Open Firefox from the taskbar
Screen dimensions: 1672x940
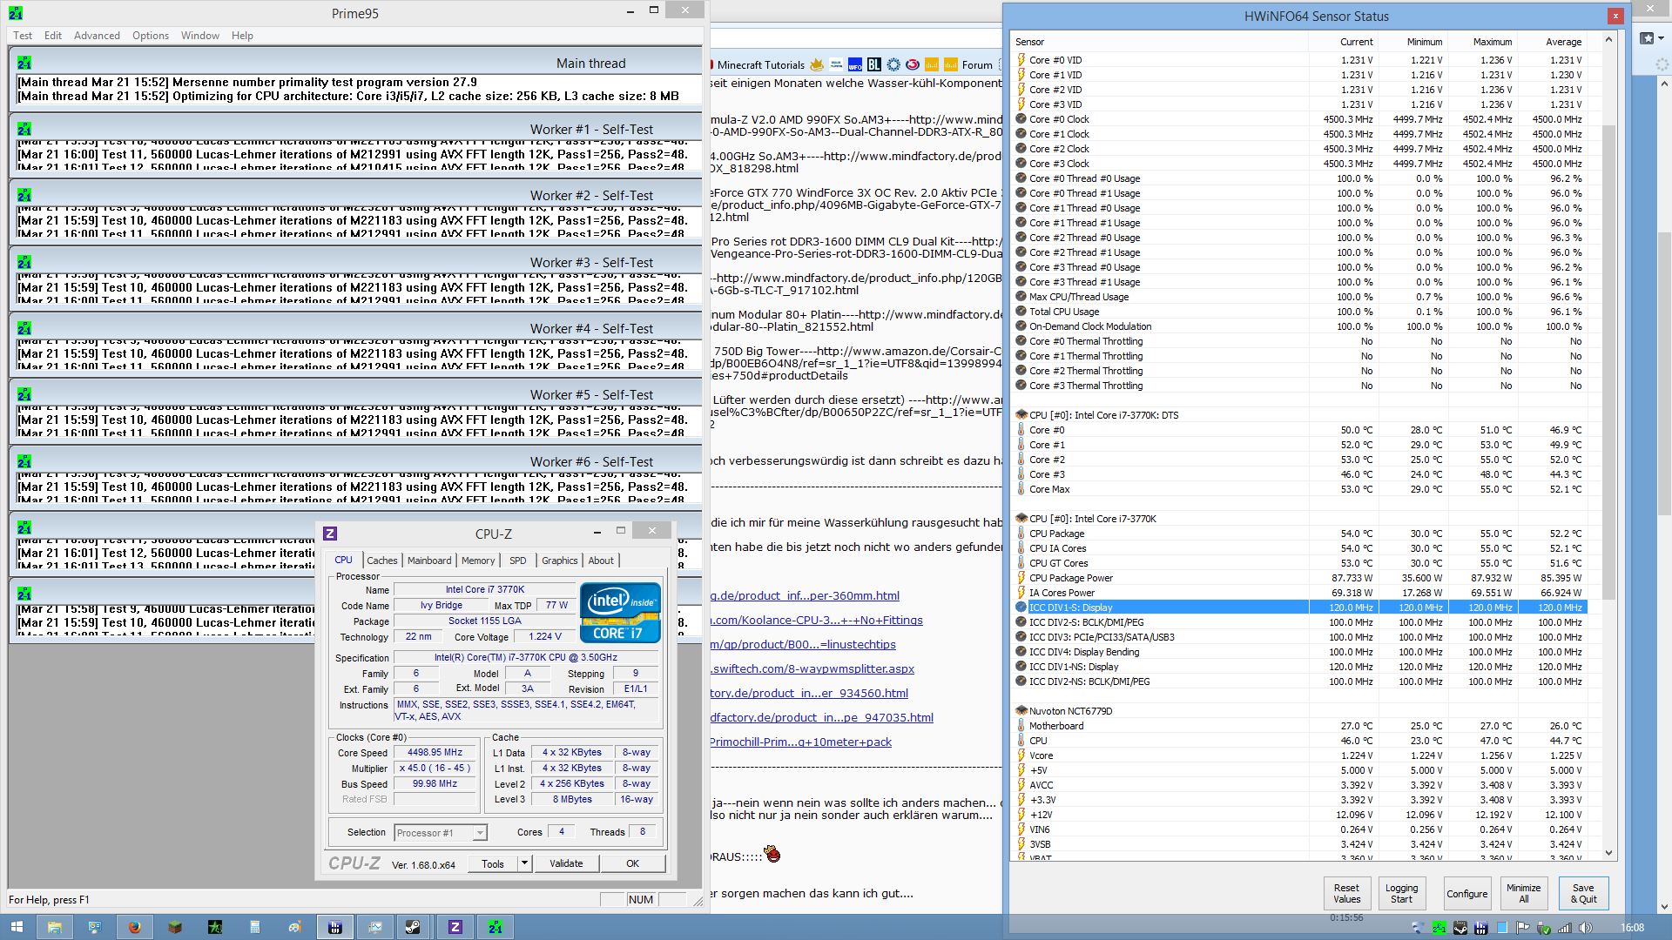tap(134, 927)
